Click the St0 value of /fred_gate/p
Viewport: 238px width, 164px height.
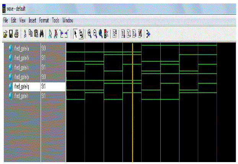(x=44, y=77)
